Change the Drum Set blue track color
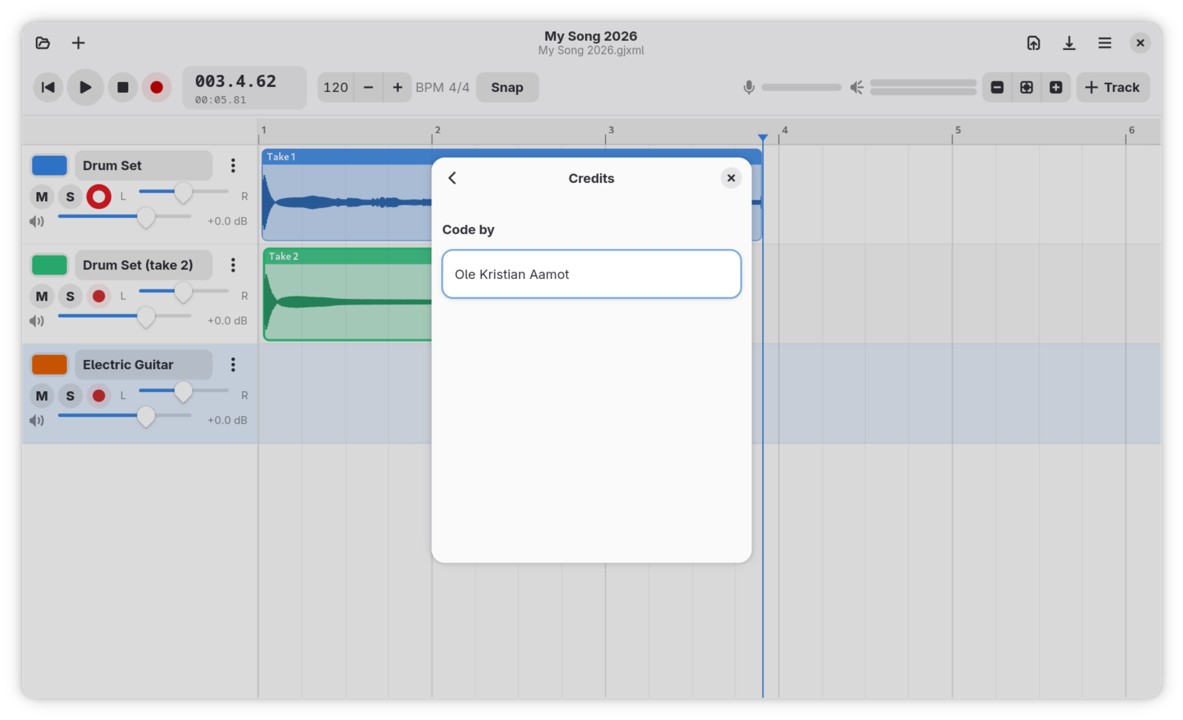 coord(49,165)
